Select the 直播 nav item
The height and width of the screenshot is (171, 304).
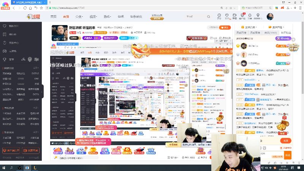(66, 17)
